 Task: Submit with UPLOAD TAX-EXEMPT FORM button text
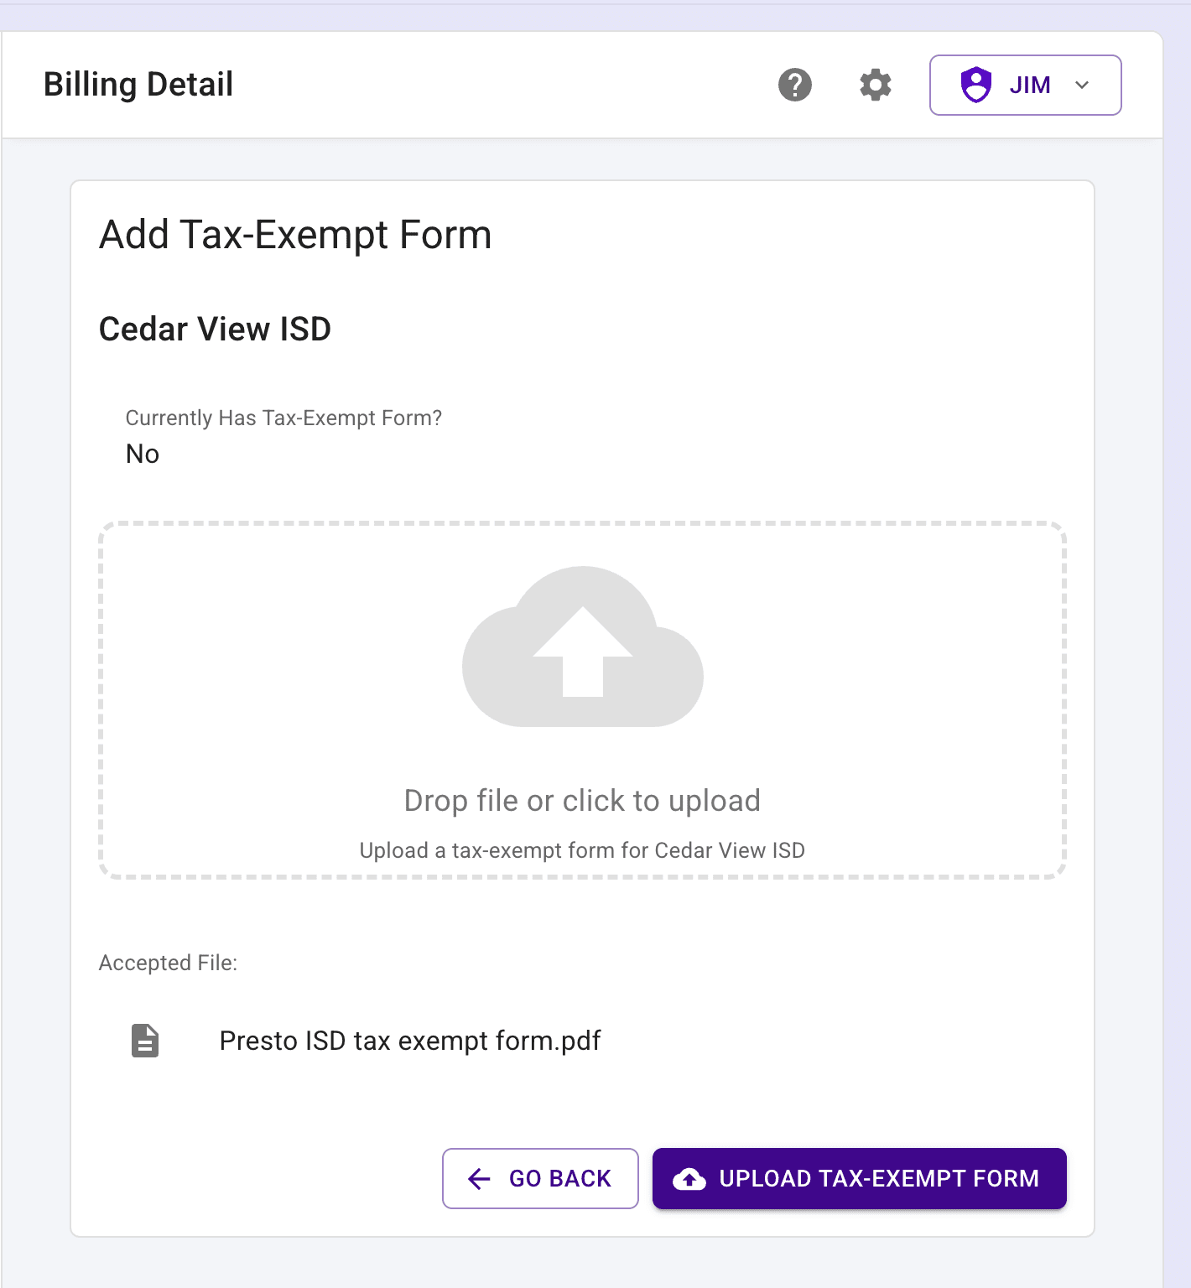click(879, 1179)
